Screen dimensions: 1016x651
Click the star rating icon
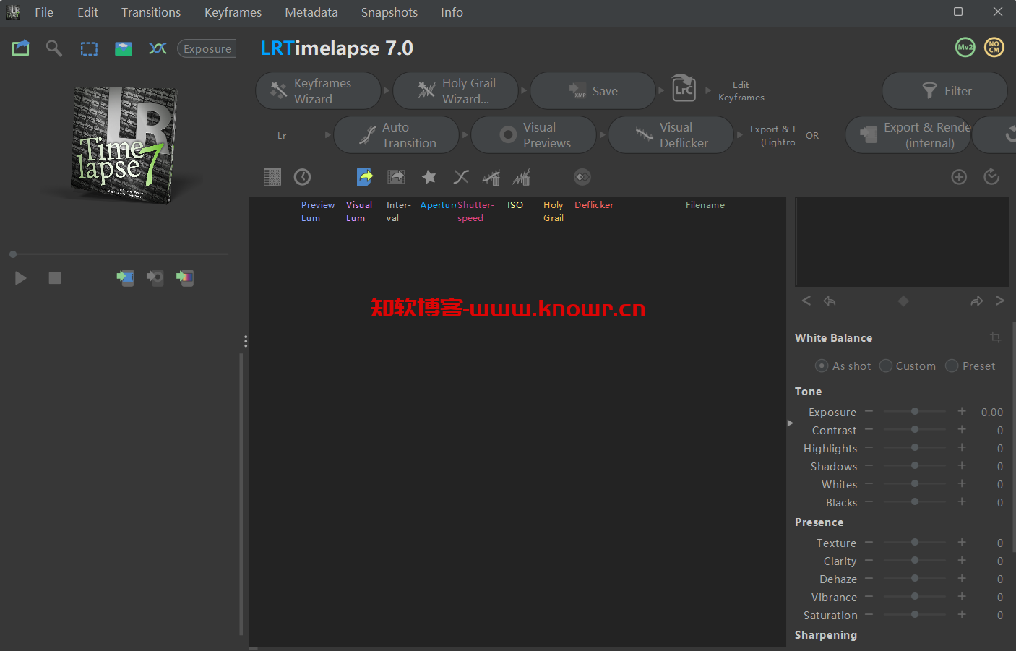click(x=429, y=177)
